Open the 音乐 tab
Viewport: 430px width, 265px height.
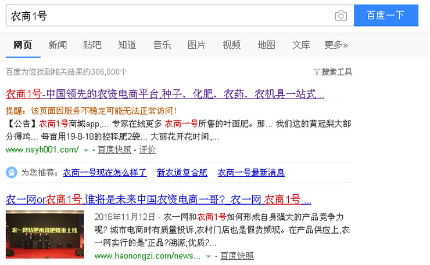pyautogui.click(x=162, y=45)
